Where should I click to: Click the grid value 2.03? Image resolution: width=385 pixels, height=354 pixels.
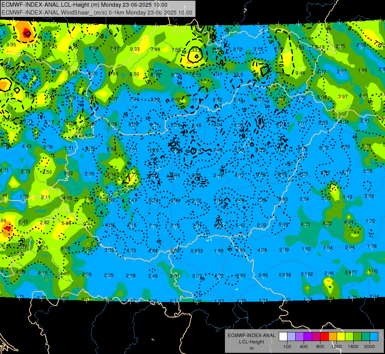[x=87, y=274]
